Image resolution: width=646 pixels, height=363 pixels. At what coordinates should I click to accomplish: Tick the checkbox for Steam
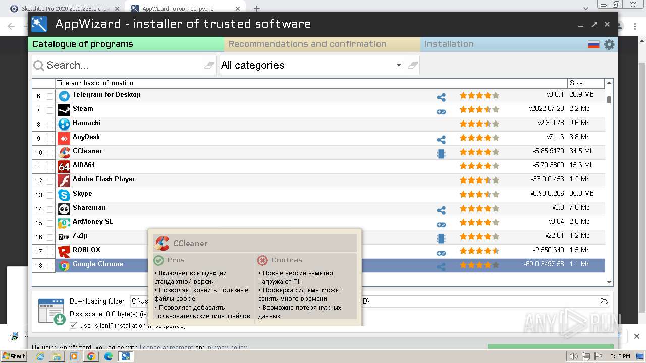[50, 110]
